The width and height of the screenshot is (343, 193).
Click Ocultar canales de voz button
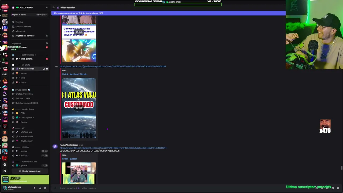point(30,171)
